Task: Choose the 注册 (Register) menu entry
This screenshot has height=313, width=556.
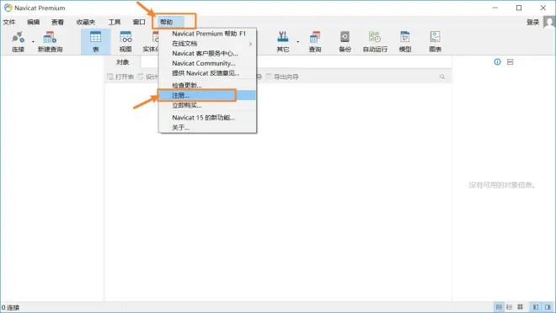Action: pyautogui.click(x=207, y=95)
